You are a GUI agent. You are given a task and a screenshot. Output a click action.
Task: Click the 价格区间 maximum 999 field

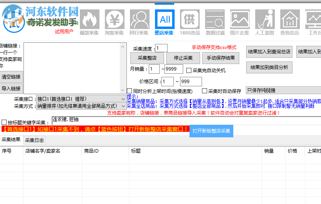point(191,82)
